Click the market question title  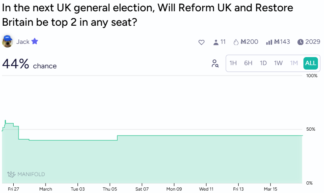coord(147,15)
